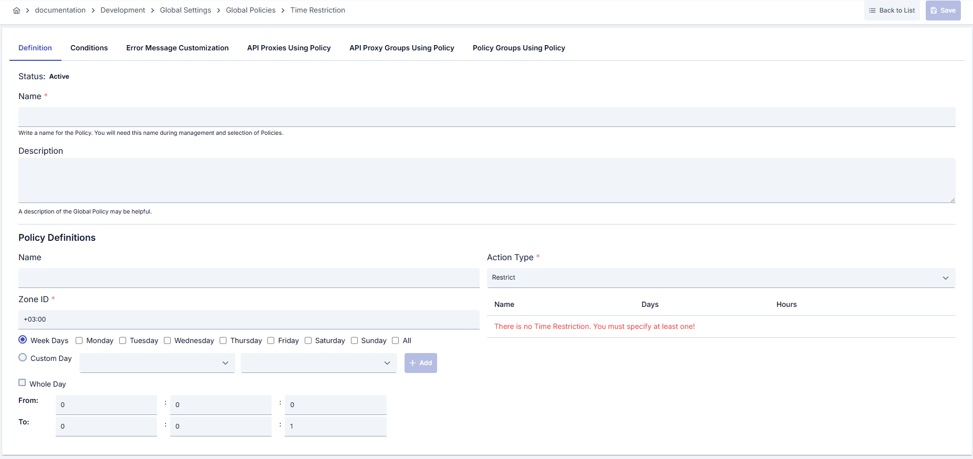The width and height of the screenshot is (973, 459).
Task: Click Time Restriction breadcrumb item
Action: click(x=318, y=10)
